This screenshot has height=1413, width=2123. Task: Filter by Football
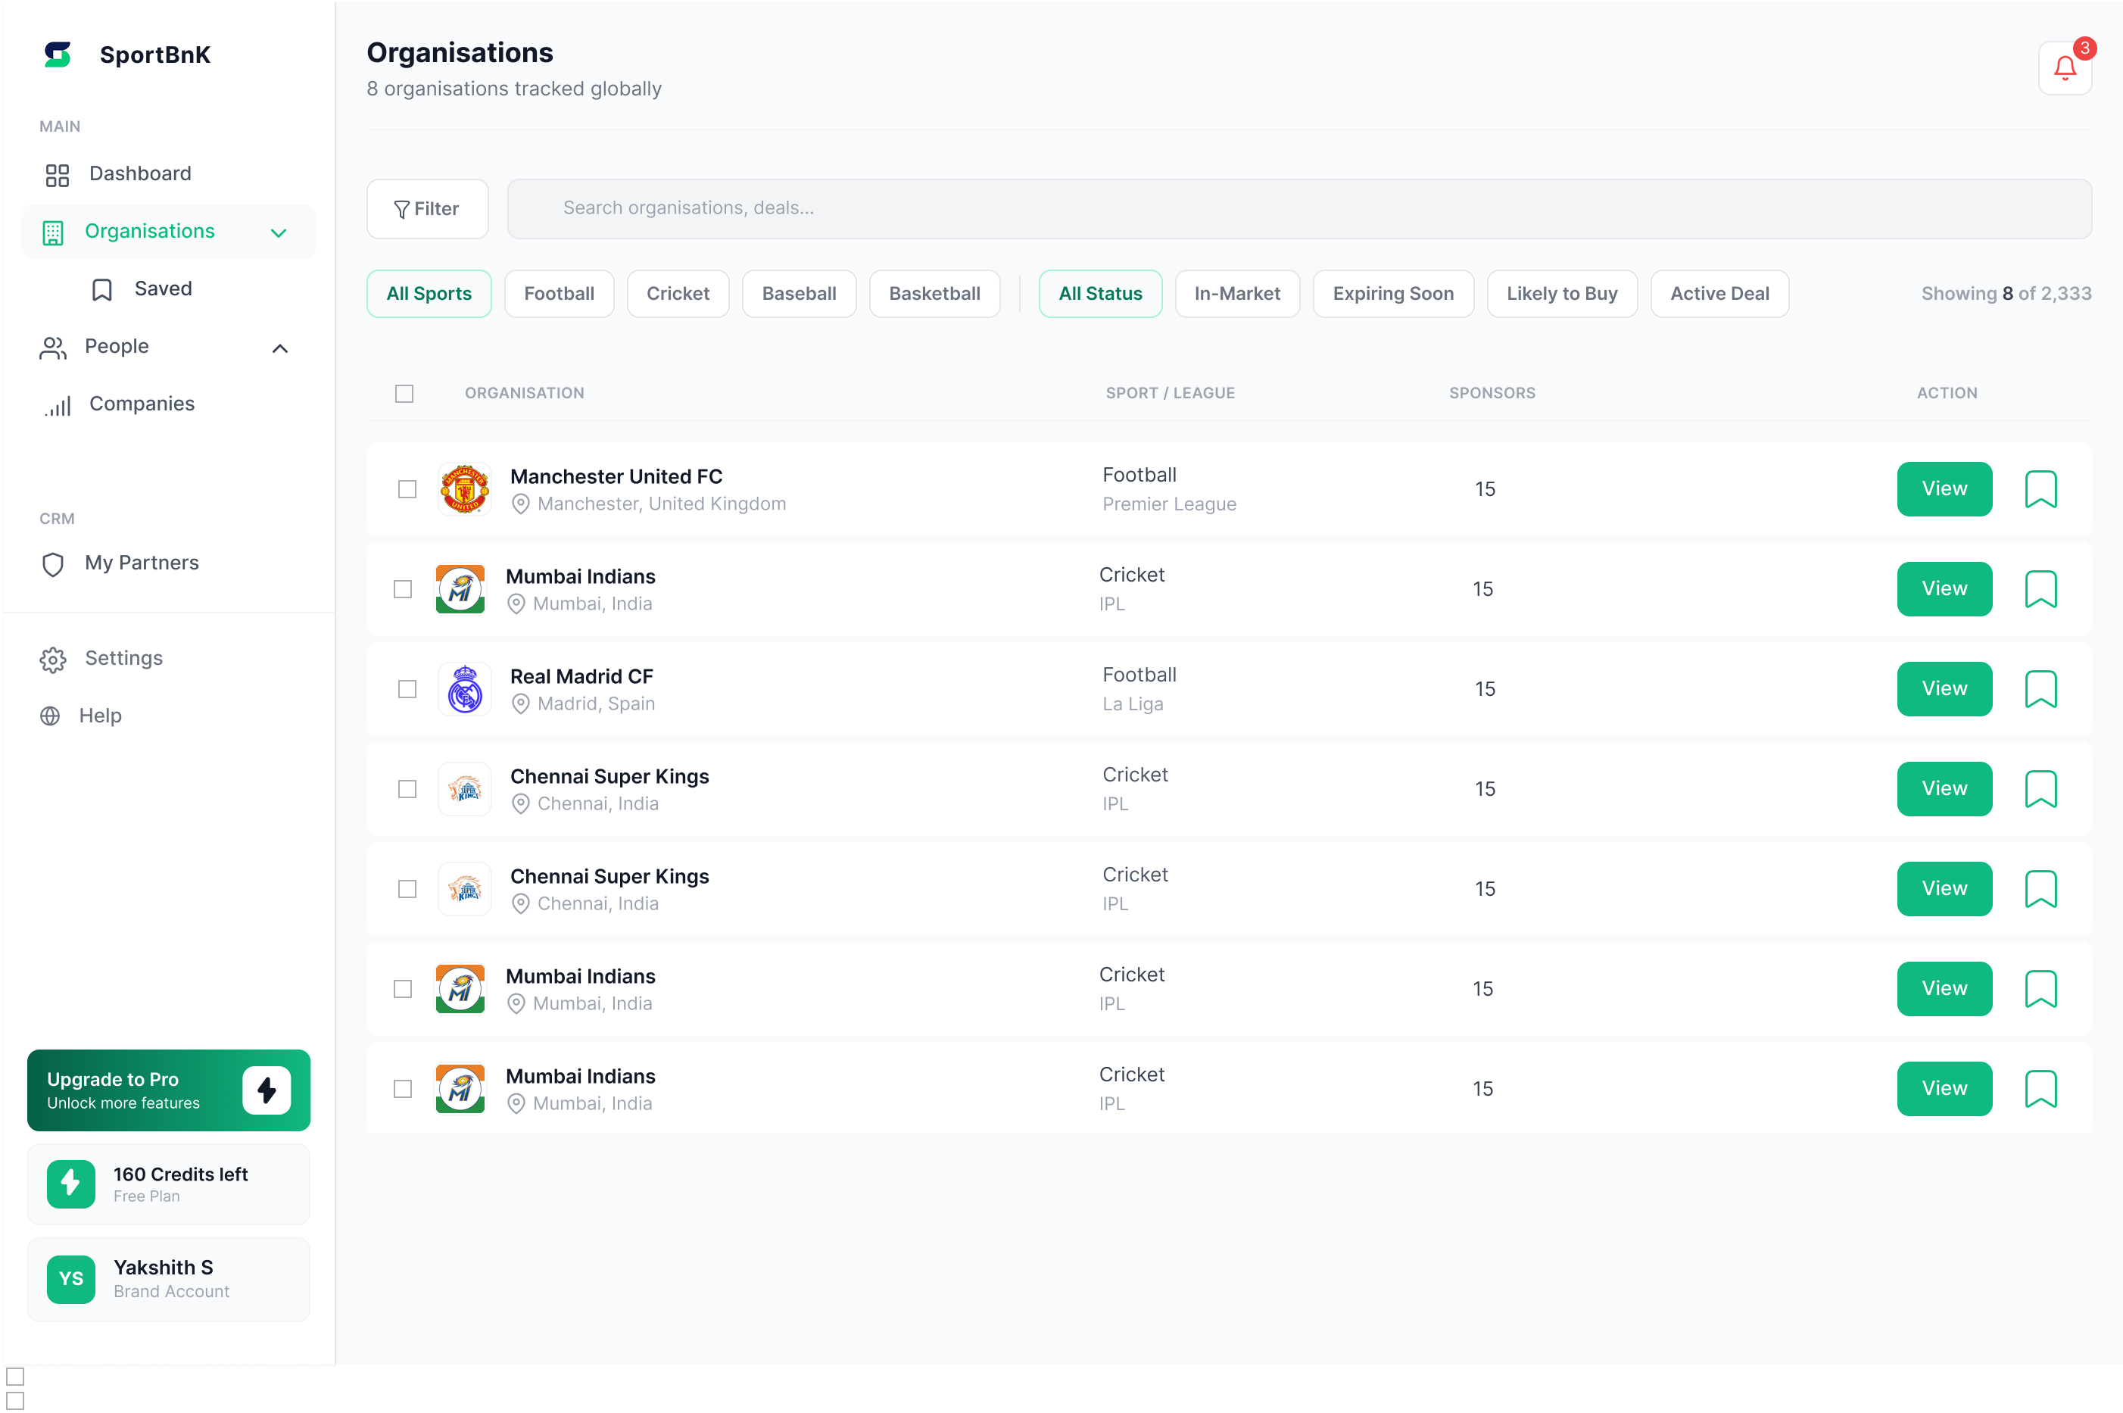click(x=559, y=294)
